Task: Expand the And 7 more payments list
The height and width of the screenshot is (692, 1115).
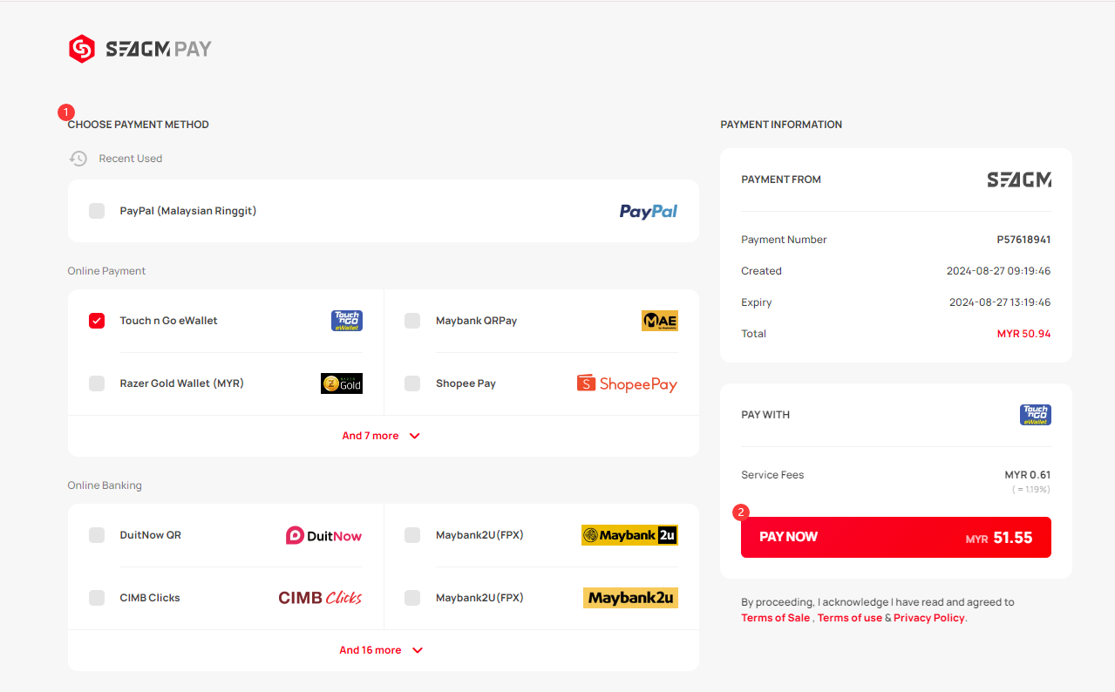Action: pyautogui.click(x=382, y=436)
